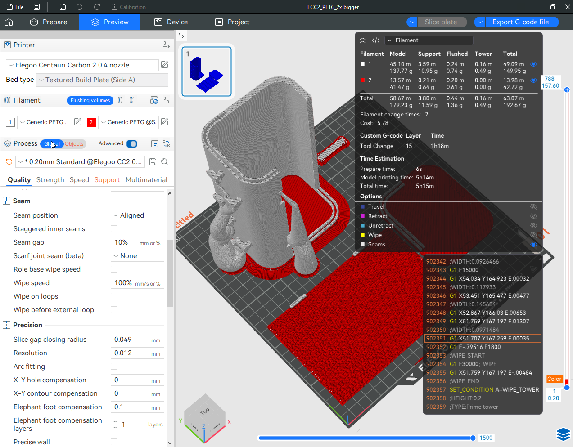
Task: Save the 0.20mm Standard process preset
Action: coord(153,161)
